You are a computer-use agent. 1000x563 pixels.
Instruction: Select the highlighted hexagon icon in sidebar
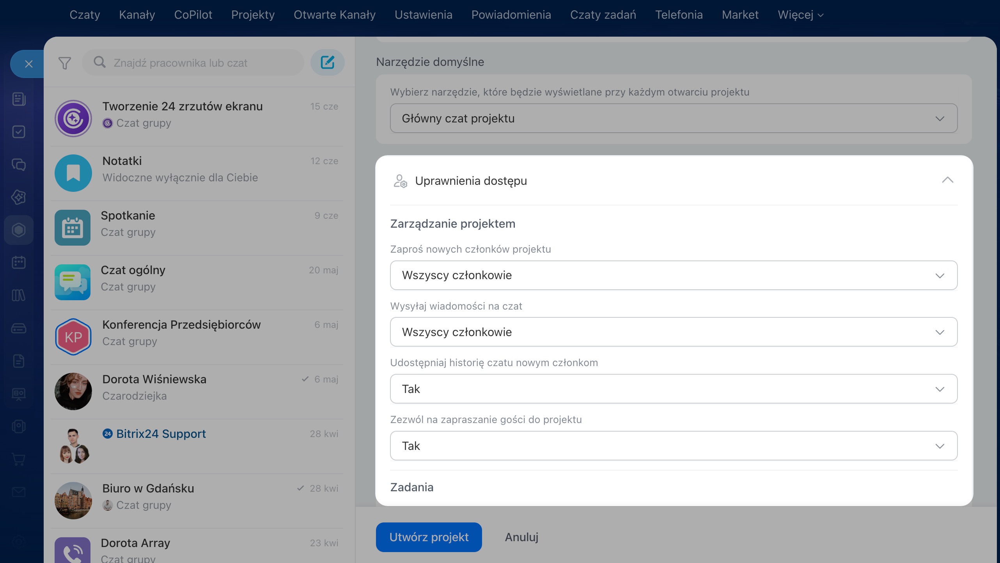[x=19, y=230]
